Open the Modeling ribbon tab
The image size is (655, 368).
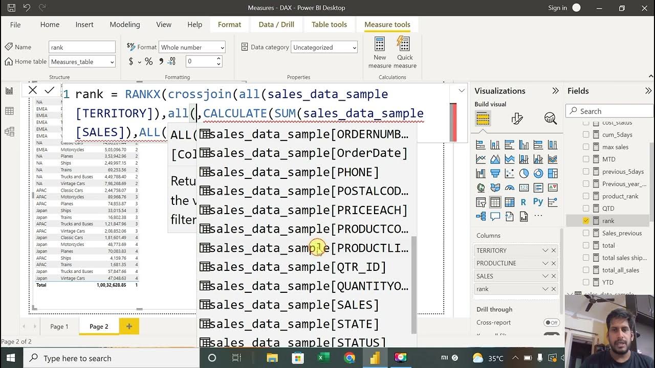tap(124, 25)
